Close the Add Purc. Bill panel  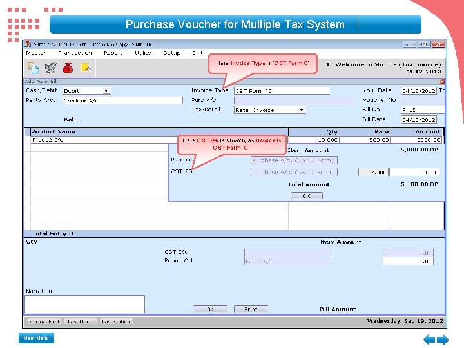tap(441, 81)
